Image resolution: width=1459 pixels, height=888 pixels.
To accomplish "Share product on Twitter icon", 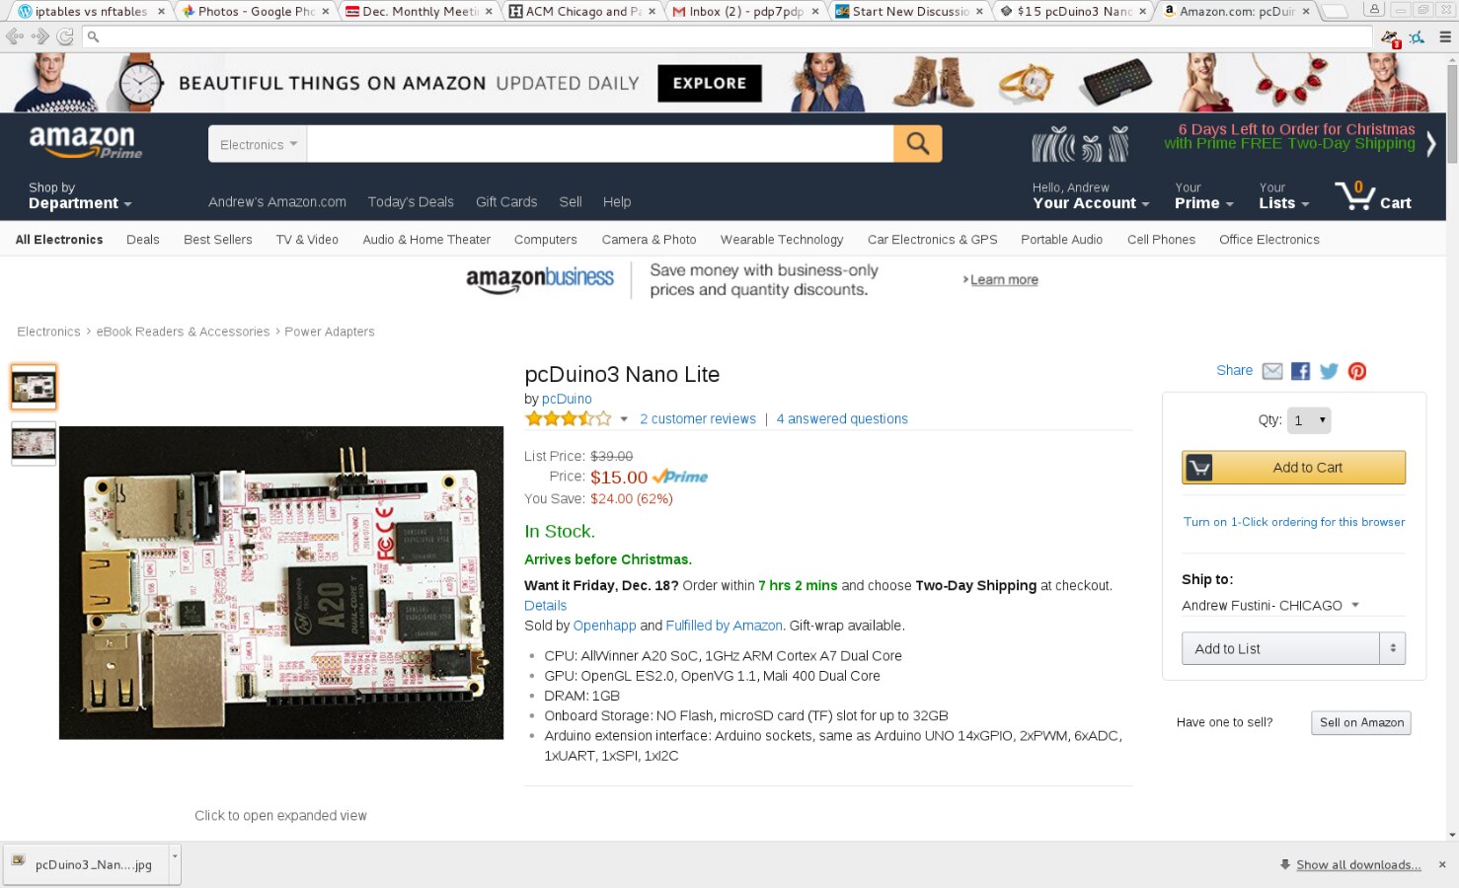I will pos(1329,371).
